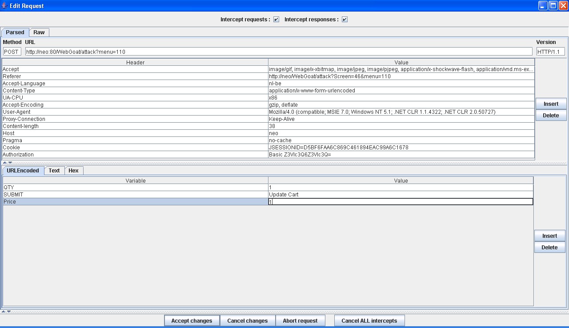Screen dimensions: 569x328
Task: Toggle the Intercept requests checkbox
Action: tap(276, 20)
